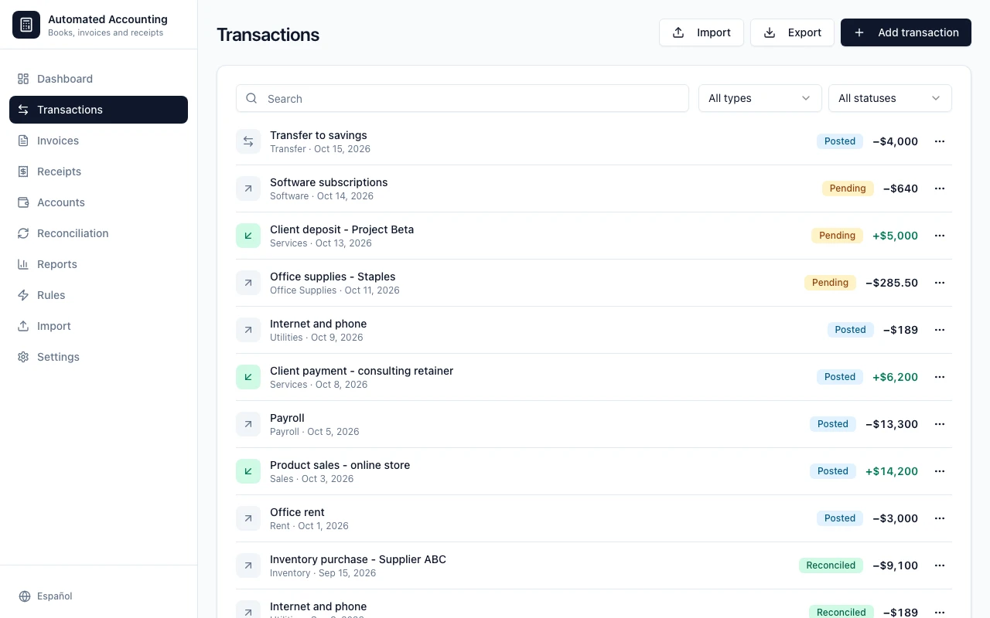Focus the Search transactions field
Image resolution: width=990 pixels, height=618 pixels.
[x=463, y=98]
